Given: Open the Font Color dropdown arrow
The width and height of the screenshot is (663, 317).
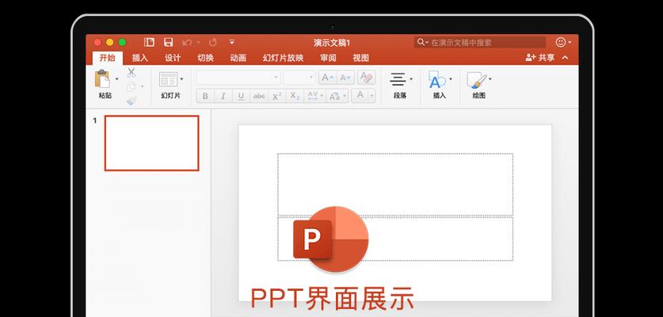Looking at the screenshot, I should 372,96.
